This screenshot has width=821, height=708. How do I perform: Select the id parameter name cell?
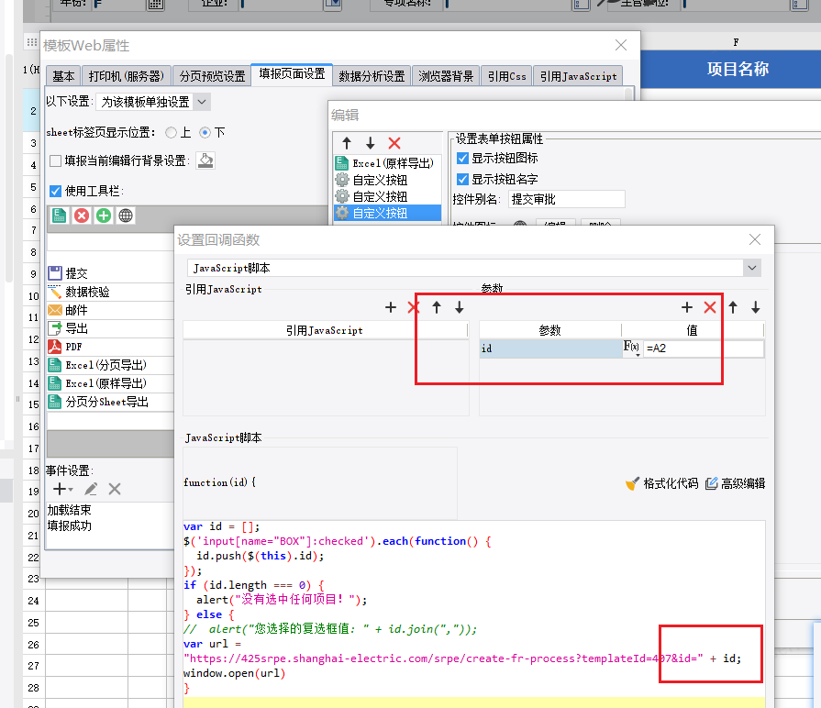pyautogui.click(x=550, y=348)
